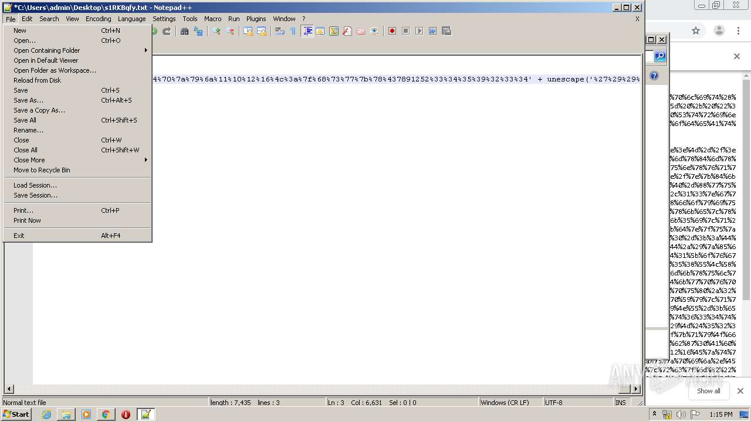Click Save All menu entry

77,120
